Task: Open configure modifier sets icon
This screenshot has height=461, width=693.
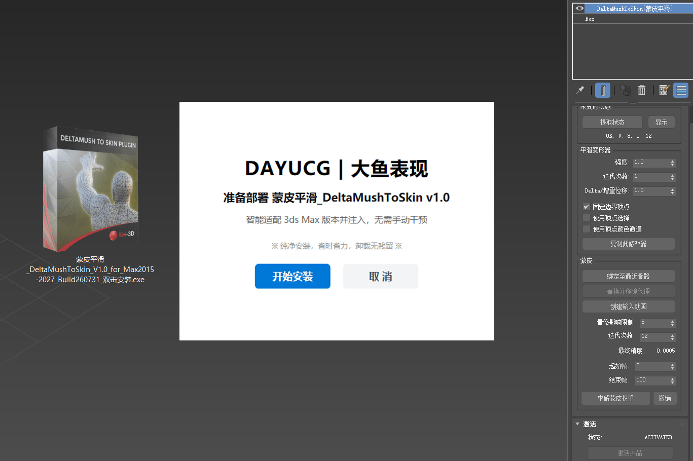Action: tap(664, 90)
